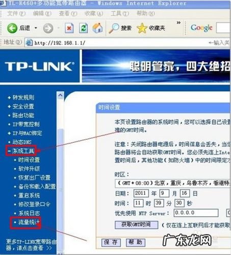The image size is (231, 255).
Task: Select 修改登录口令 in the sidebar
Action: click(x=32, y=204)
